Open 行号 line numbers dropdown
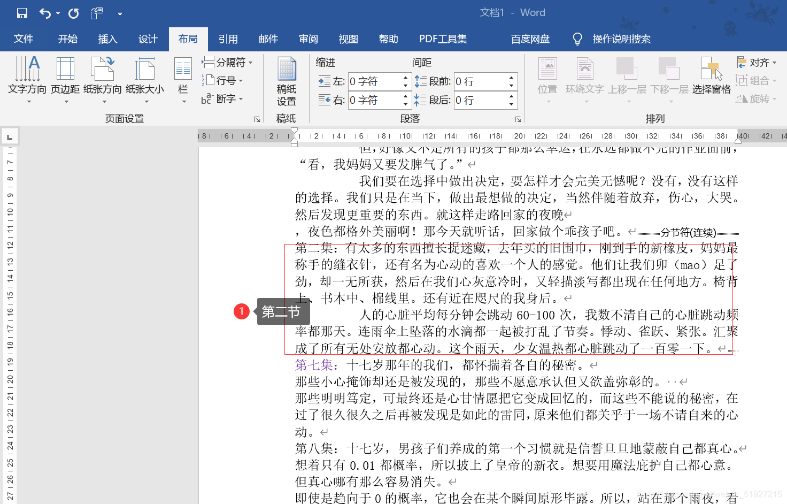Viewport: 787px width, 504px height. point(222,81)
